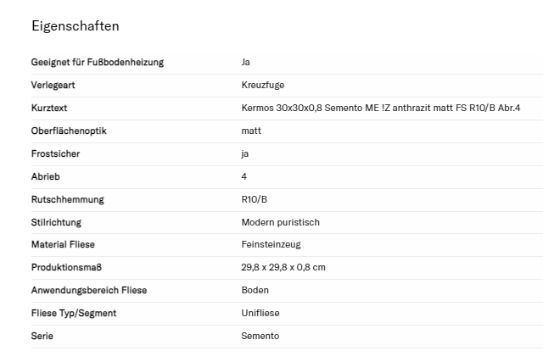Select the Abrieb value 4
The height and width of the screenshot is (362, 543).
pyautogui.click(x=244, y=176)
